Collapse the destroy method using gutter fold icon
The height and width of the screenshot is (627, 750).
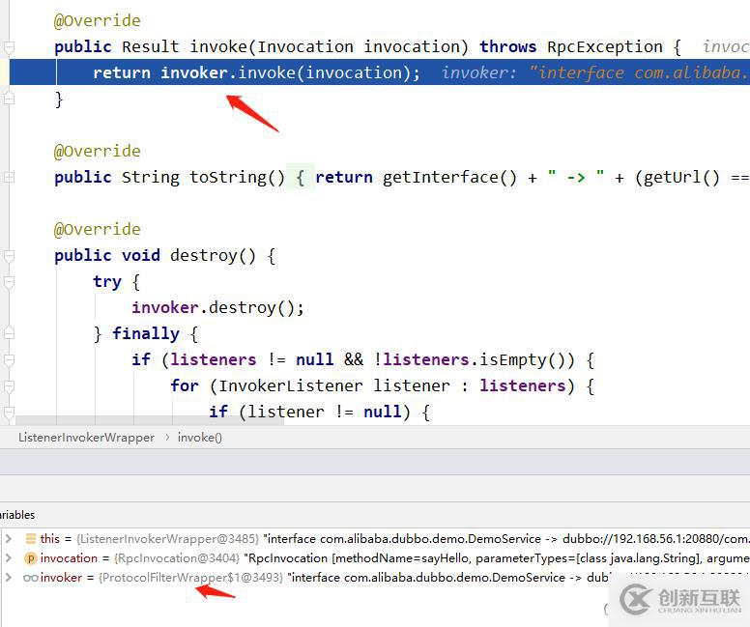[9, 256]
